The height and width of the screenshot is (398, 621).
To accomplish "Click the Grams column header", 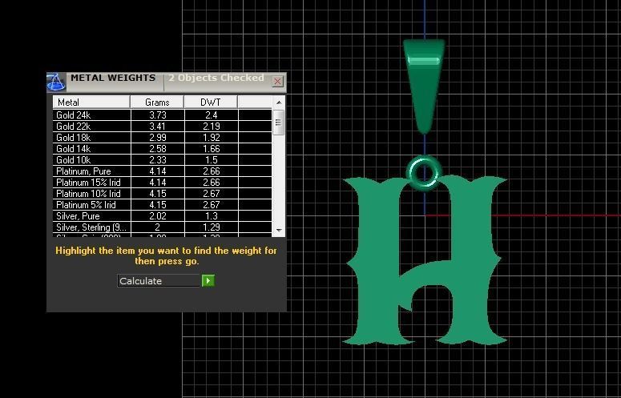I will click(x=157, y=102).
